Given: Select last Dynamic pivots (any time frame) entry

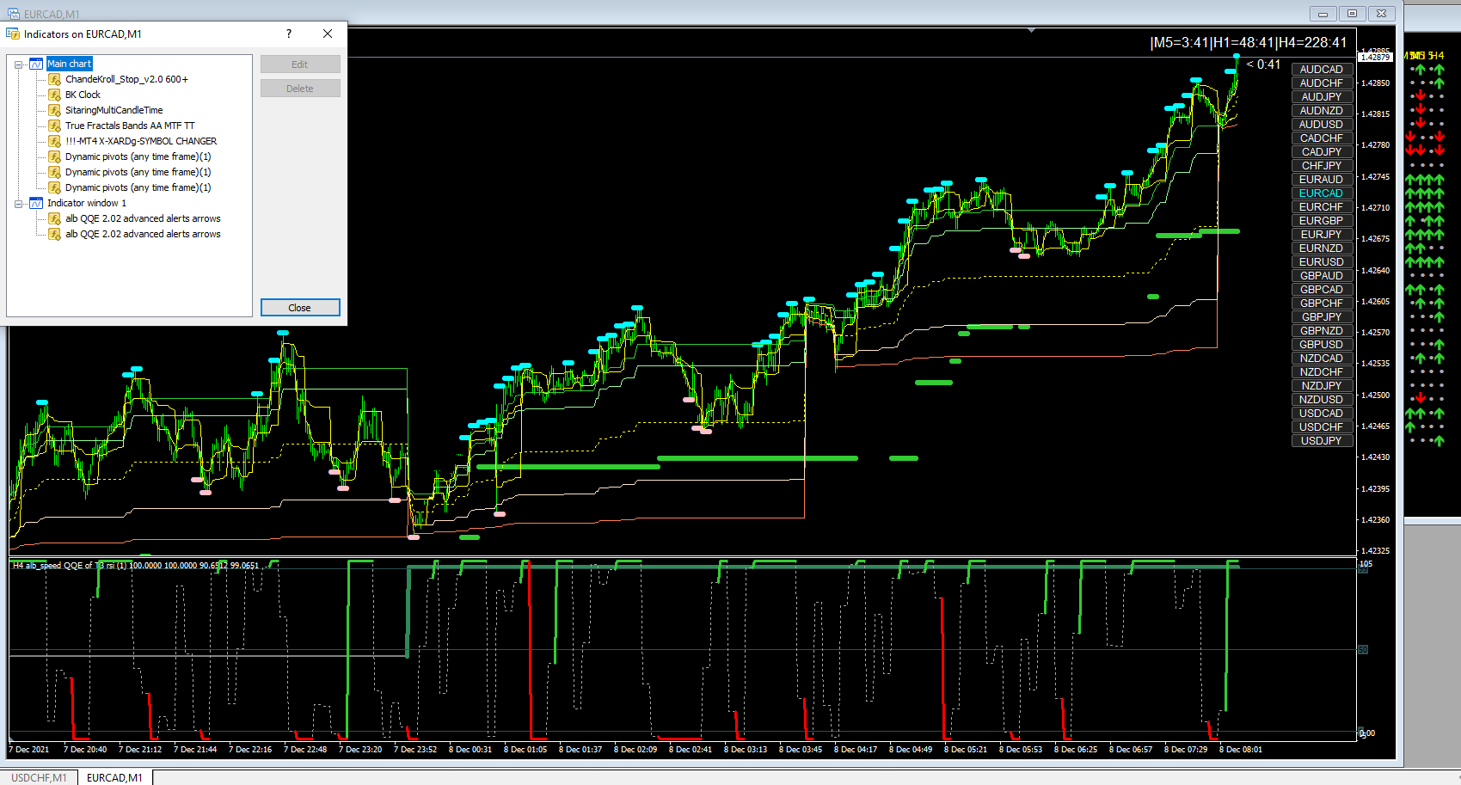Looking at the screenshot, I should [x=138, y=187].
